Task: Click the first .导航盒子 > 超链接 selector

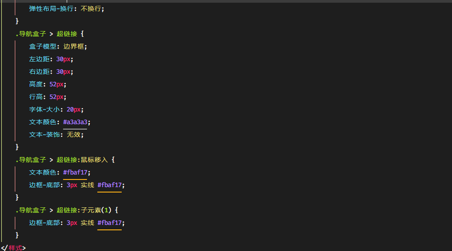Action: click(x=46, y=34)
